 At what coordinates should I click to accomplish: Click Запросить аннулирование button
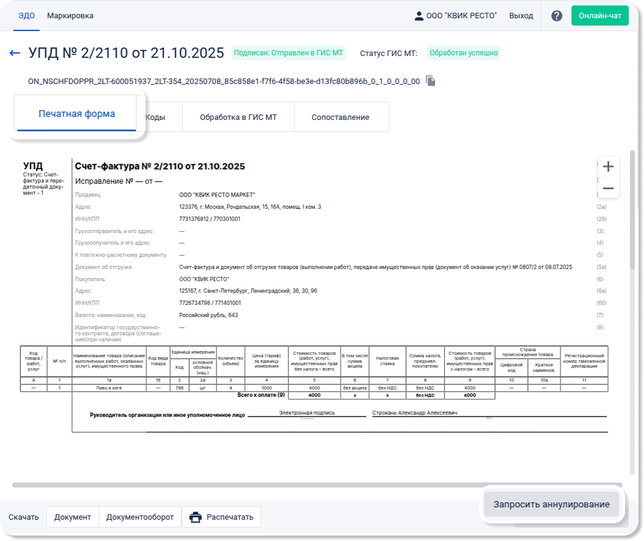551,504
